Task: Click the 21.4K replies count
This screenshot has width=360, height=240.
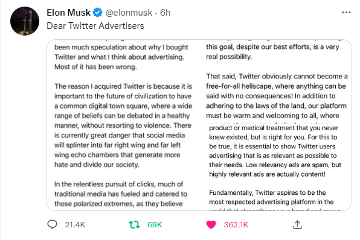Action: [x=75, y=225]
